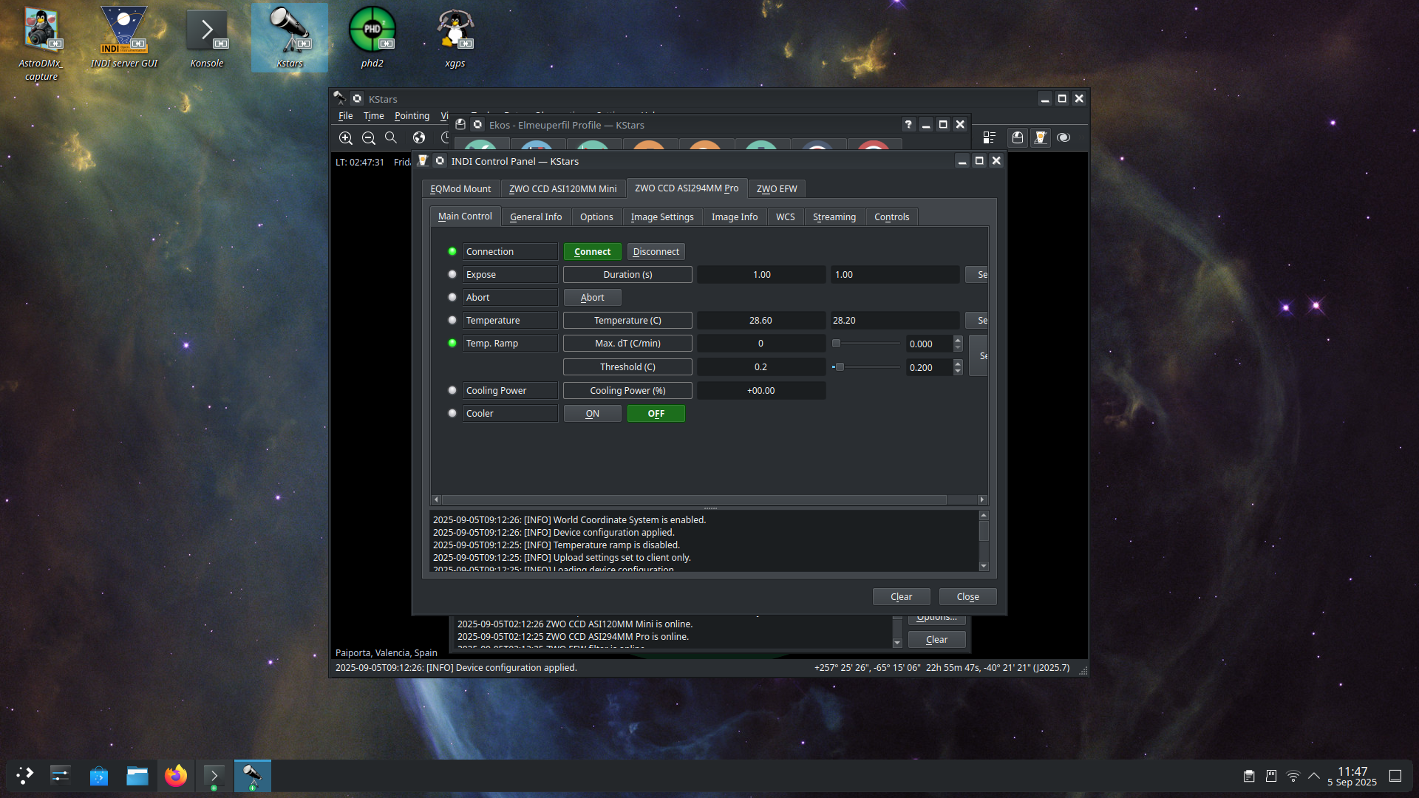Click the Threshold slider handle
Screen dimensions: 1419x798
(840, 366)
